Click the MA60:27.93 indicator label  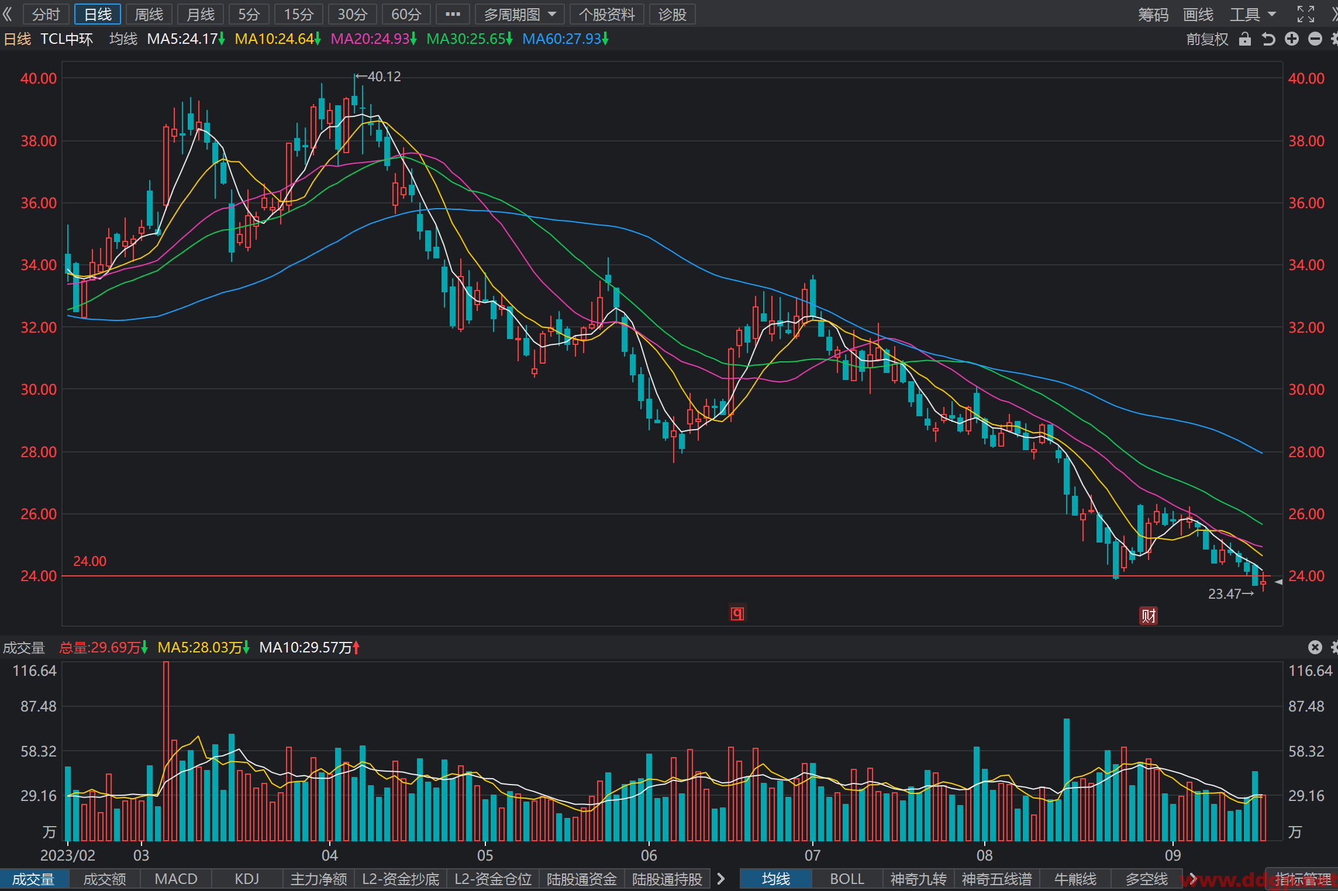click(x=565, y=39)
